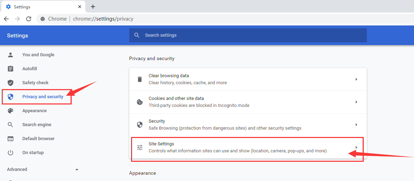Click the Advanced sidebar label
The height and width of the screenshot is (181, 414).
tap(17, 169)
